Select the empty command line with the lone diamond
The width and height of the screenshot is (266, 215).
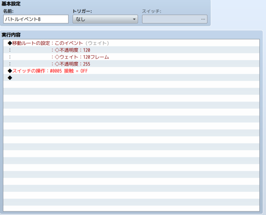(x=131, y=78)
